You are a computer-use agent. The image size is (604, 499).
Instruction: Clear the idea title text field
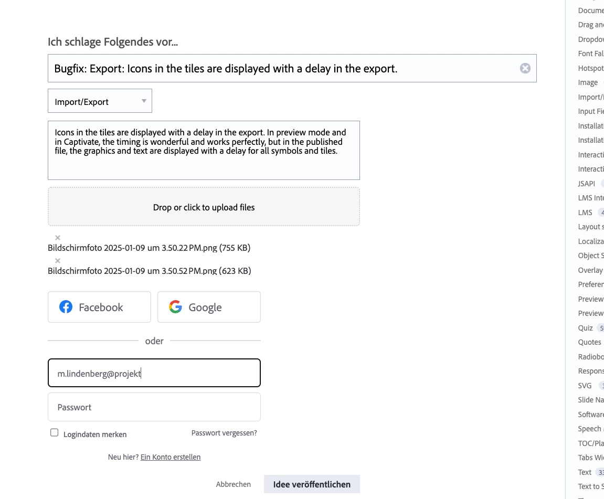(x=525, y=68)
